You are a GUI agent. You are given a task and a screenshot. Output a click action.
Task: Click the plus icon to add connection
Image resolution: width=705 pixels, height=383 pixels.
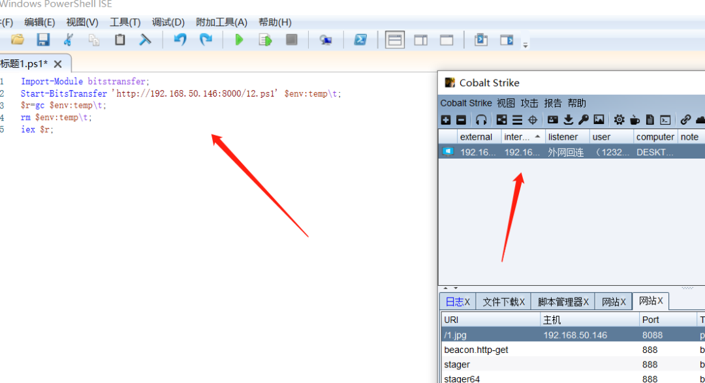tap(446, 119)
